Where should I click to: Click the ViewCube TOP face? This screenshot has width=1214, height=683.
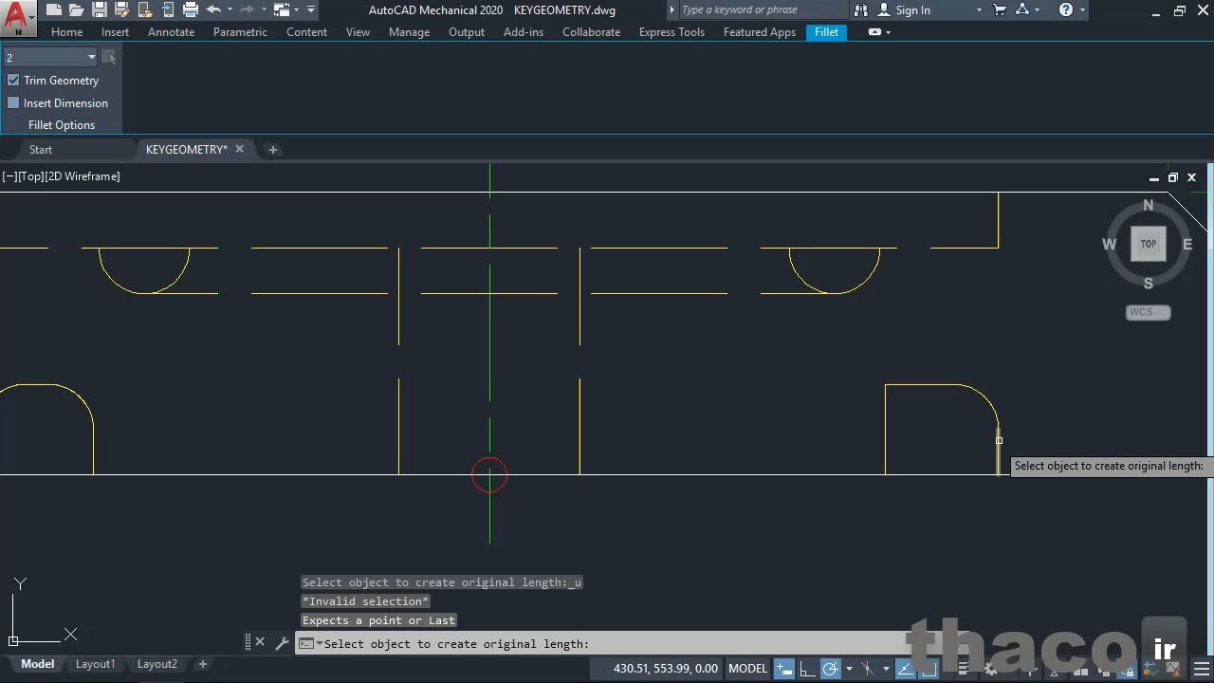point(1149,244)
